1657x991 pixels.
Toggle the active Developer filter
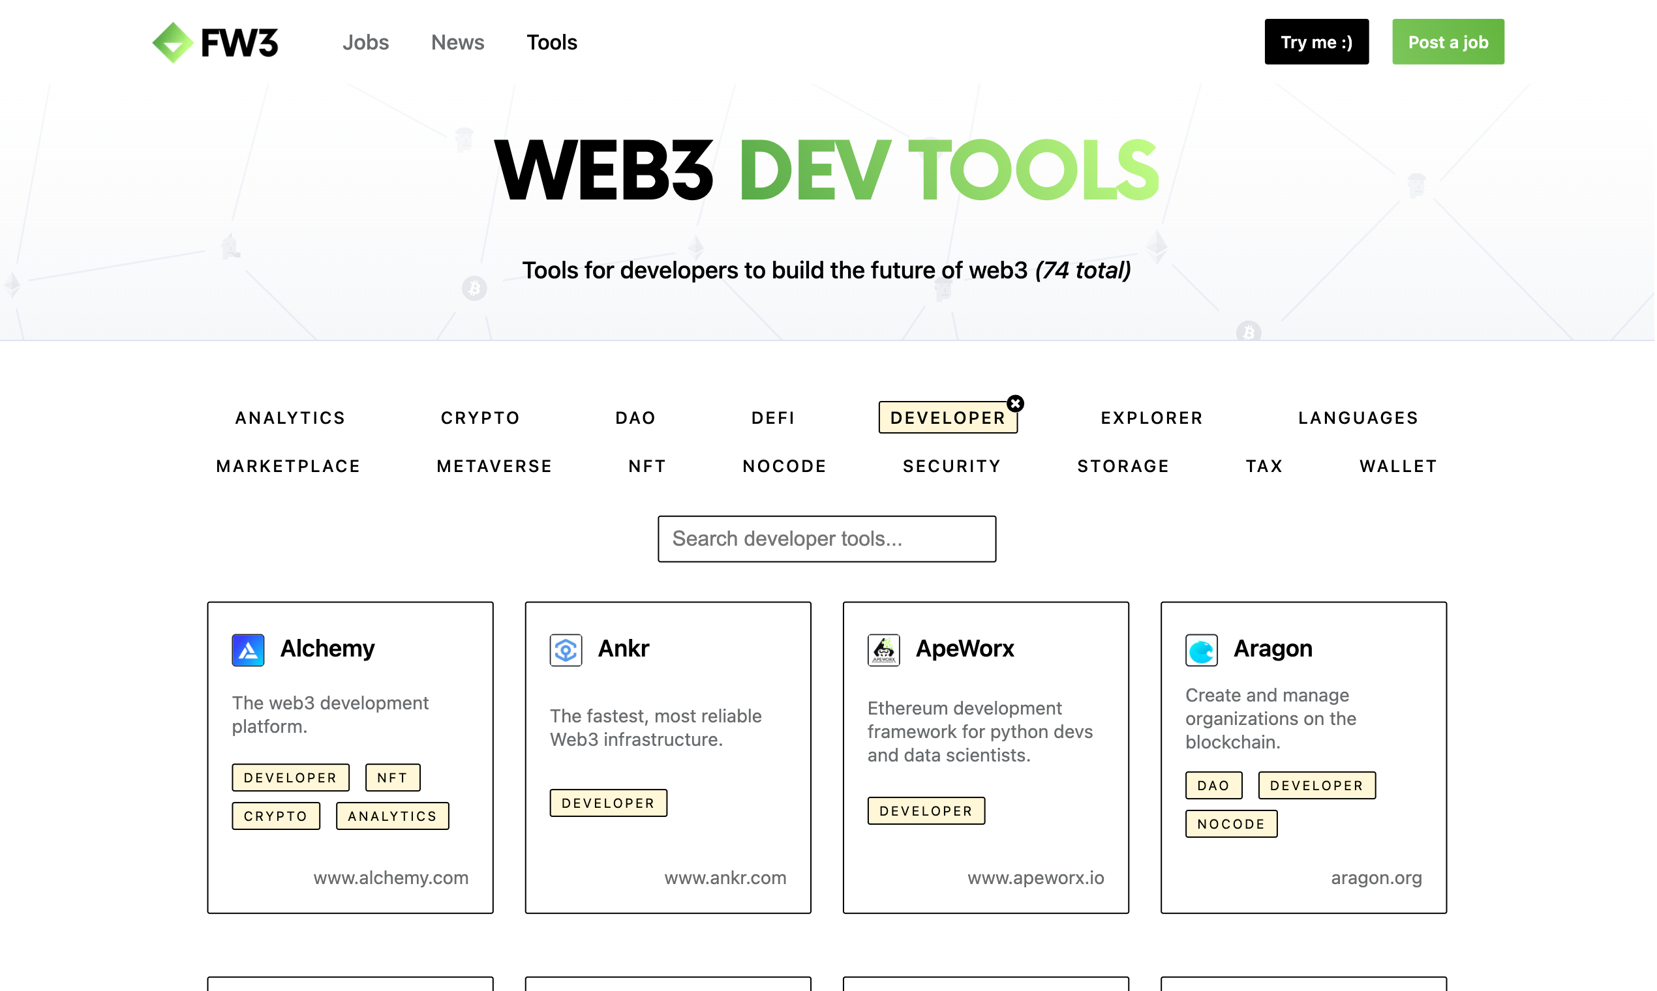948,418
